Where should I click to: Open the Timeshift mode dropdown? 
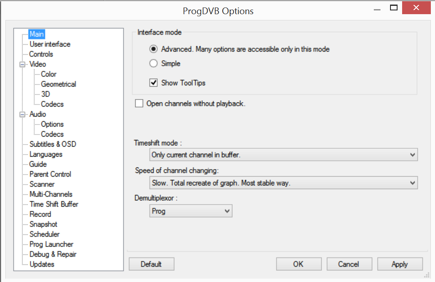point(283,155)
